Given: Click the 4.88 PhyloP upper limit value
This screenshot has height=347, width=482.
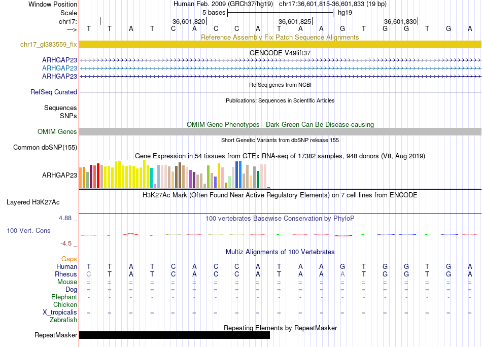Looking at the screenshot, I should (65, 218).
